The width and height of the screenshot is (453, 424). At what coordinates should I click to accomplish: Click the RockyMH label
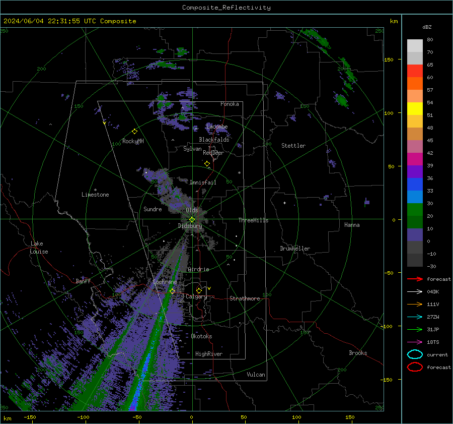click(133, 141)
